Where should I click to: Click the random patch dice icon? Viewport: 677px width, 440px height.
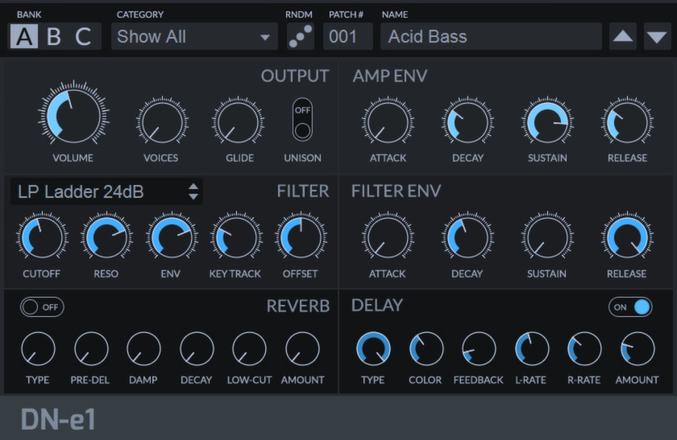(301, 36)
